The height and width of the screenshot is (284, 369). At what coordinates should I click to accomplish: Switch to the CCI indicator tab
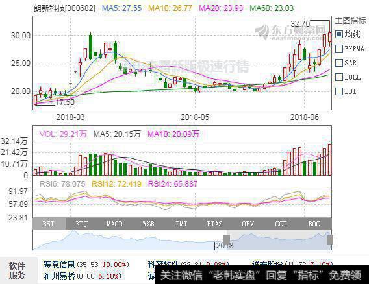[281, 224]
